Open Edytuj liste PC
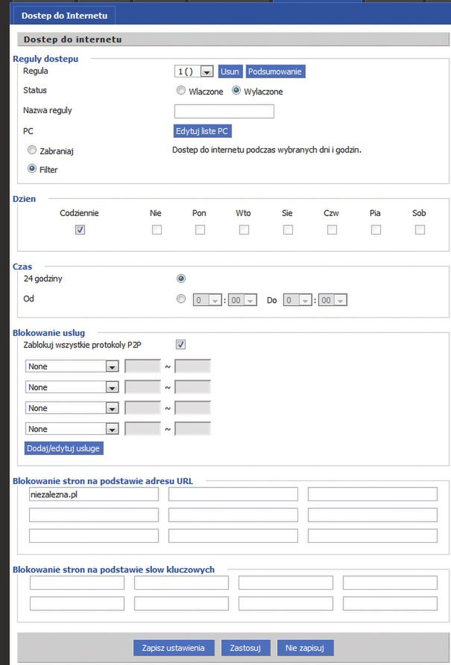 [202, 131]
